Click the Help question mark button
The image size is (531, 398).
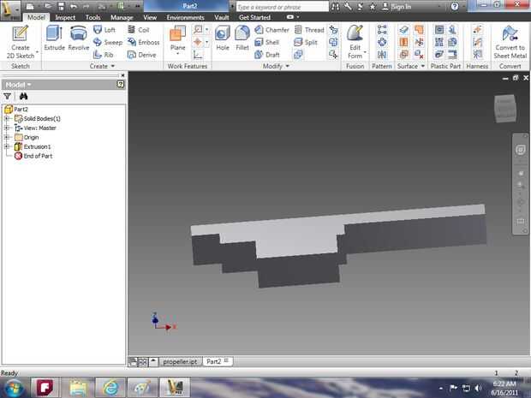(x=455, y=6)
